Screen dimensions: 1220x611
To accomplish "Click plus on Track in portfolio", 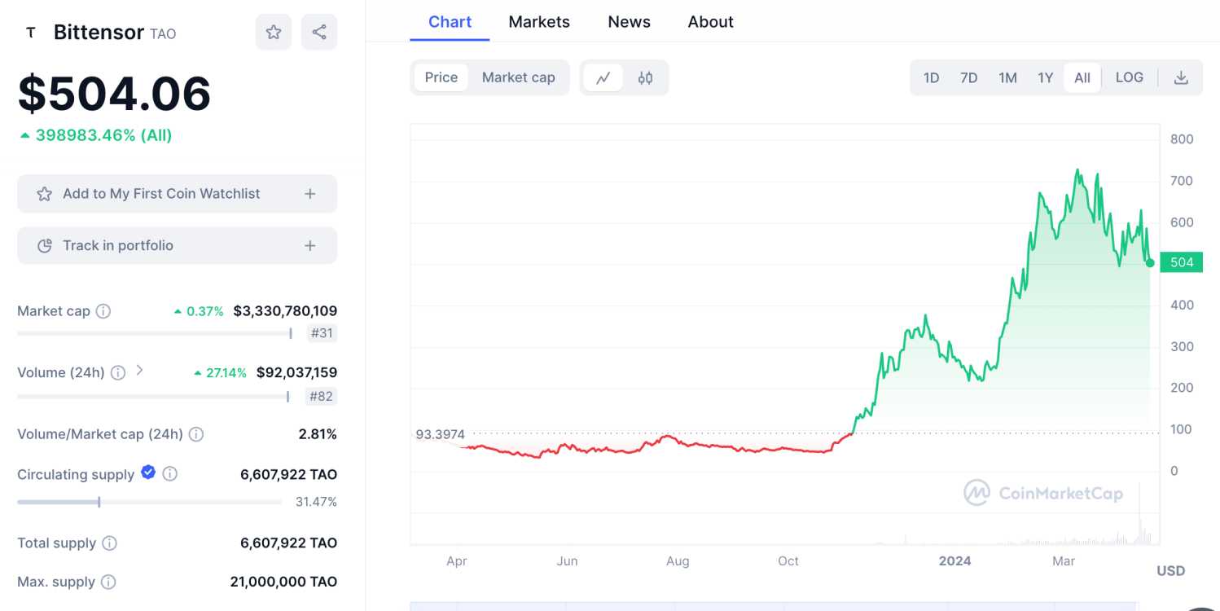I will pos(309,246).
